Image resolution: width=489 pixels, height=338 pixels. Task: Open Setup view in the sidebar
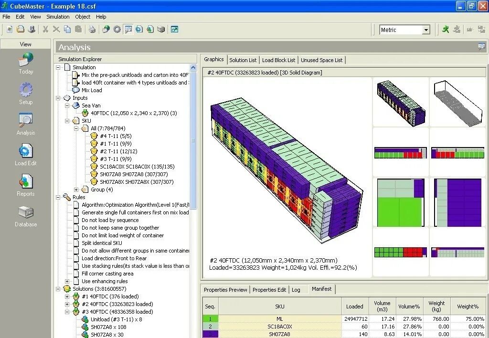[26, 94]
